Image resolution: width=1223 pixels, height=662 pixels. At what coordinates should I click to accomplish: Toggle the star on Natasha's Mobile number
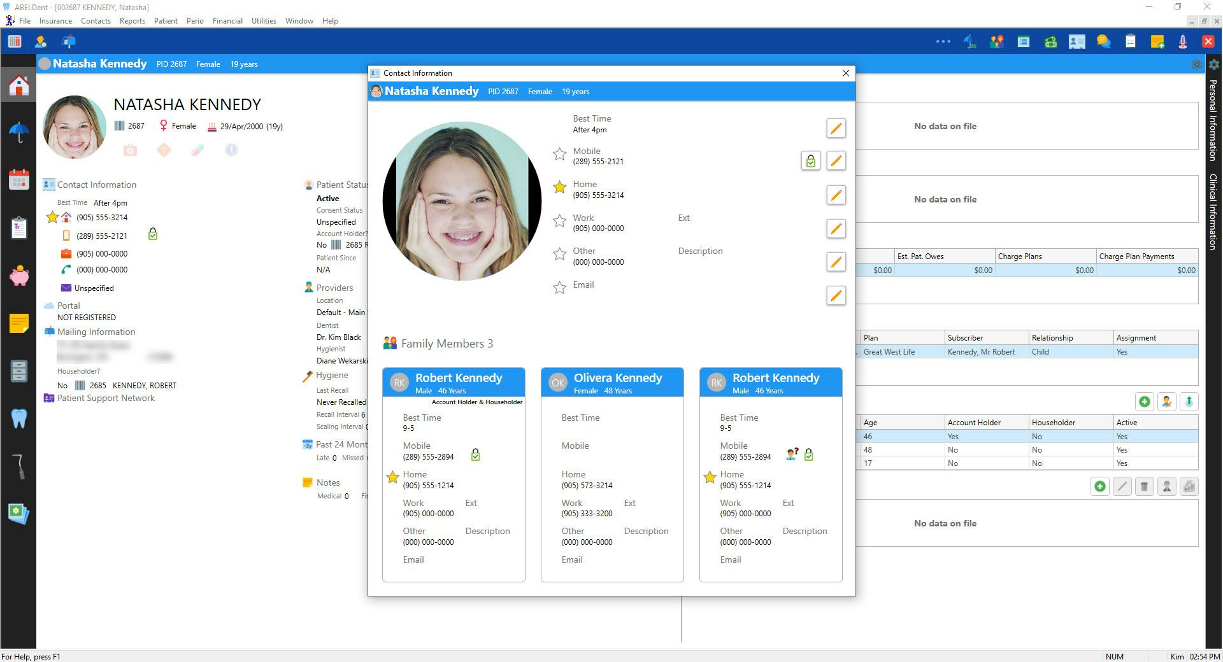(559, 155)
